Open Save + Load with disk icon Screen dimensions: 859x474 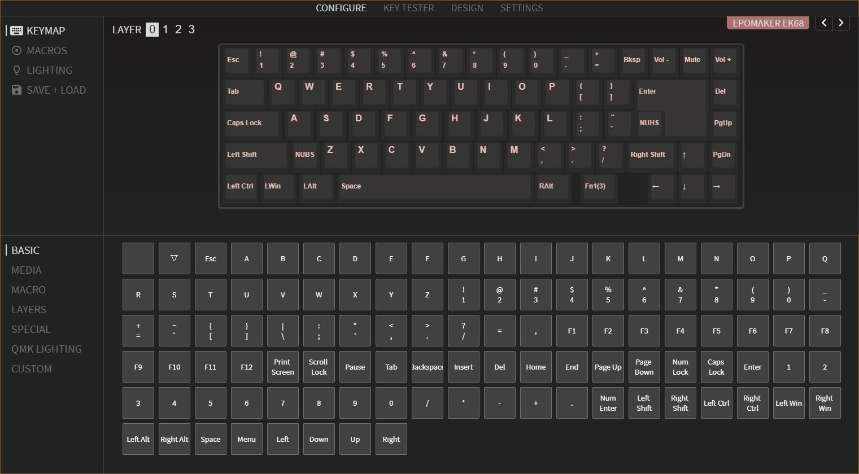pos(17,90)
